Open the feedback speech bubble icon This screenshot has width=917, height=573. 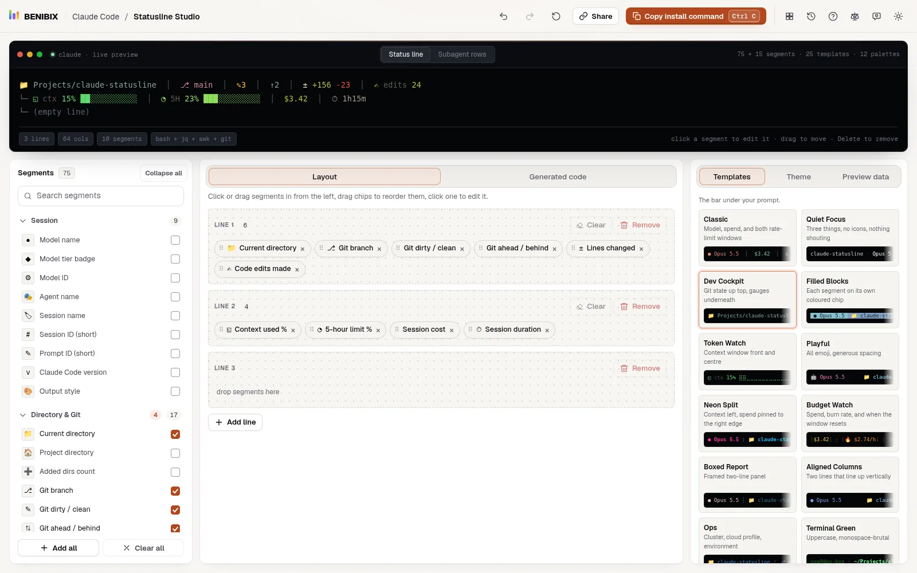pyautogui.click(x=876, y=17)
